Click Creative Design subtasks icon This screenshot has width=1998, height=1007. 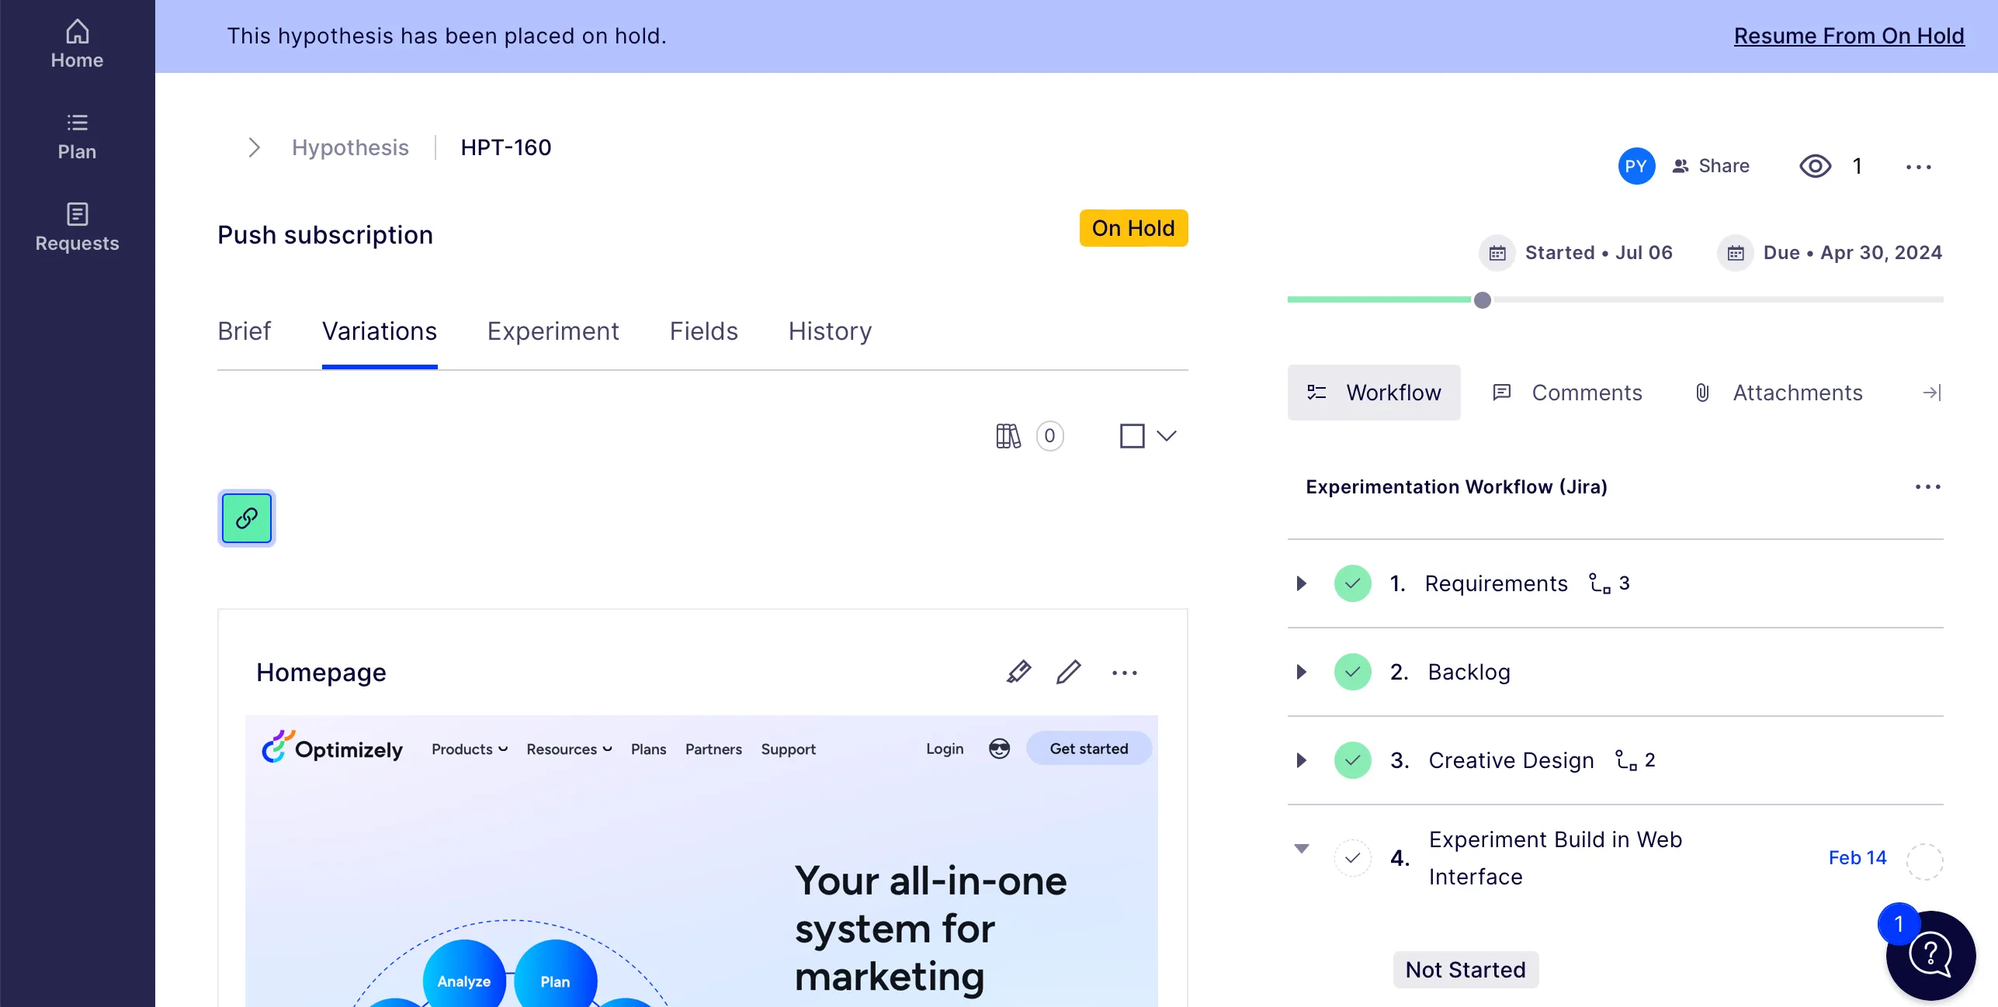click(x=1625, y=760)
